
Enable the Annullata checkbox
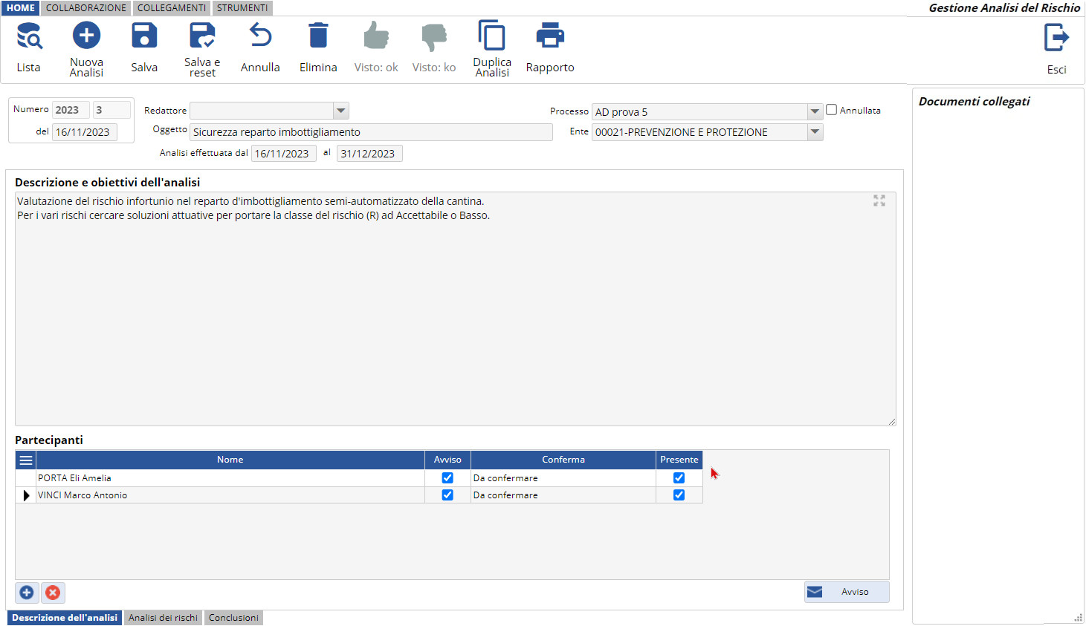[832, 110]
